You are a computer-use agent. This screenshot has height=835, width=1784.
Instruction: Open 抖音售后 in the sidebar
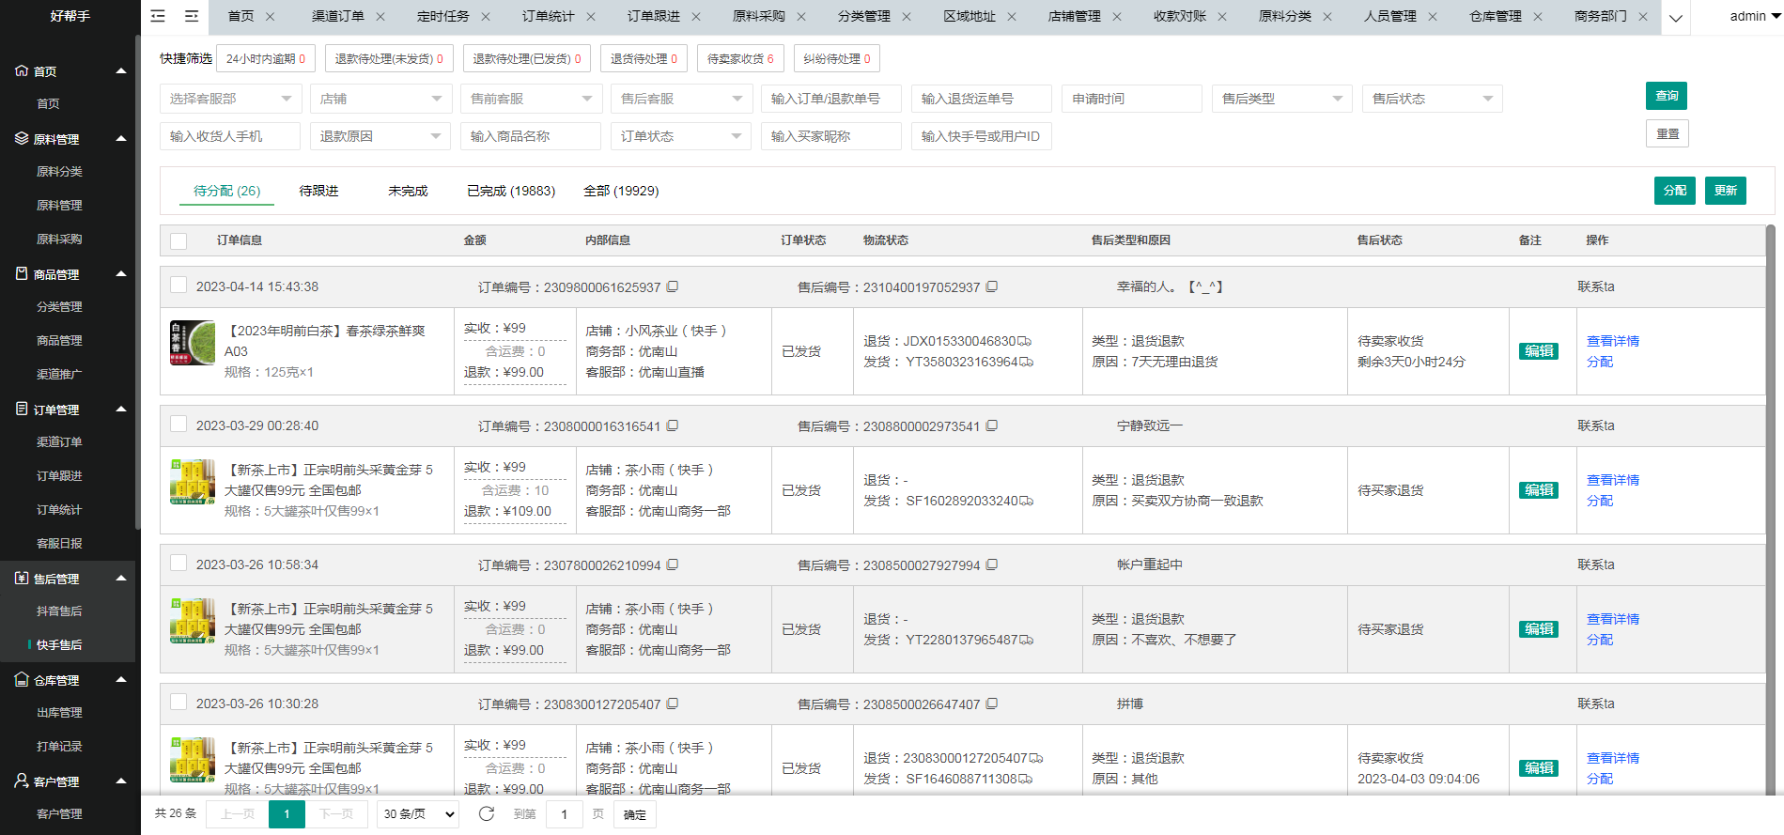tap(59, 611)
